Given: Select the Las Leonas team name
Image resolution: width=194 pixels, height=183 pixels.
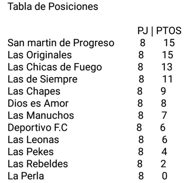Looking at the screenshot, I should coord(33,139).
